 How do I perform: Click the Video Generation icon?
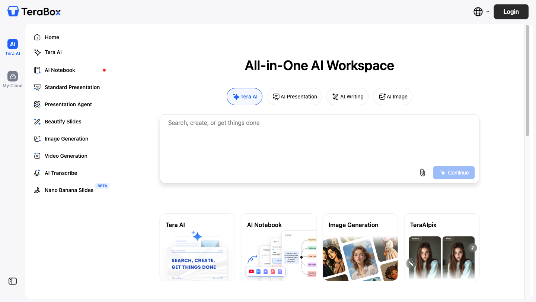[x=37, y=156]
